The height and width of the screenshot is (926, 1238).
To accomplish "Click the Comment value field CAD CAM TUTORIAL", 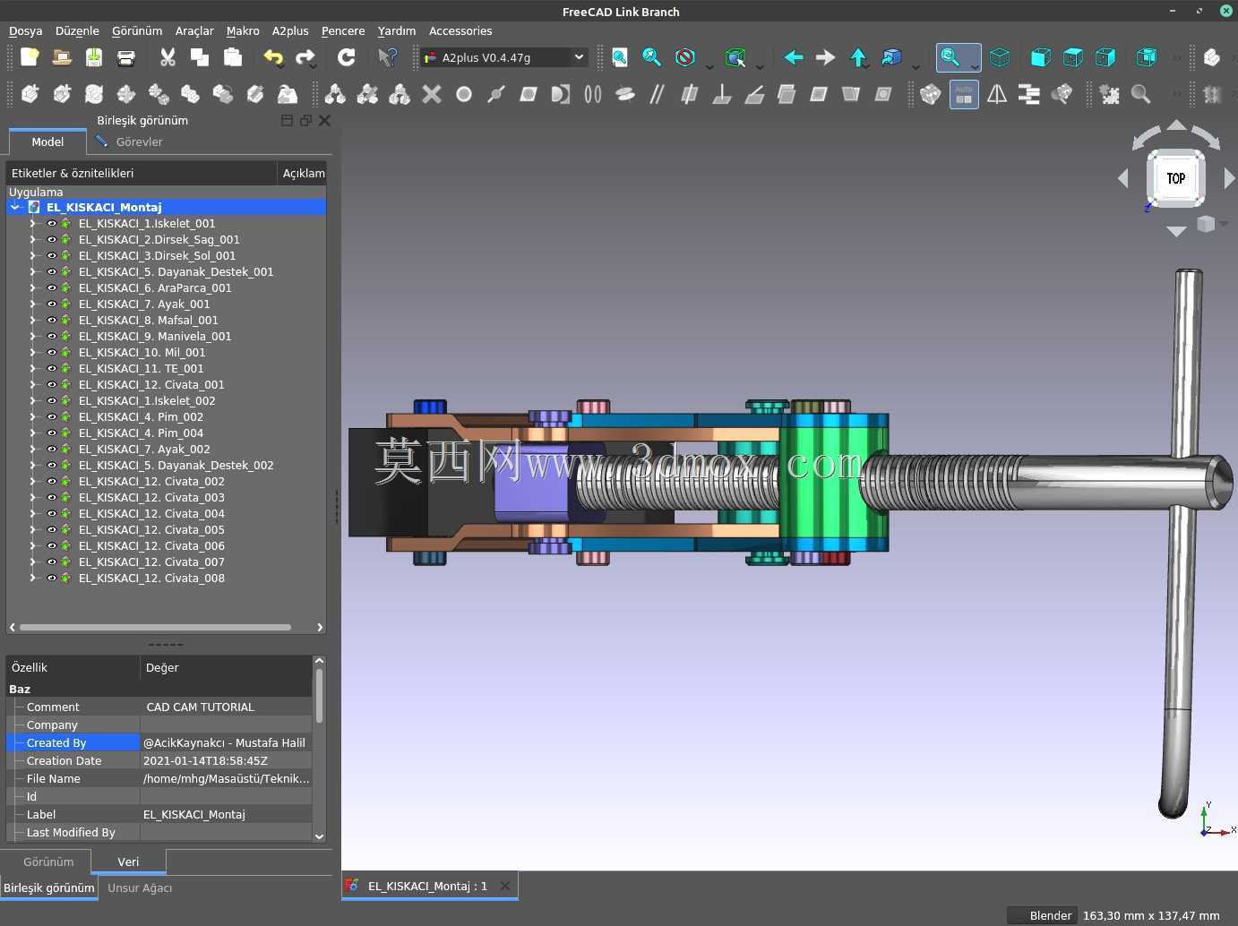I will [x=227, y=707].
